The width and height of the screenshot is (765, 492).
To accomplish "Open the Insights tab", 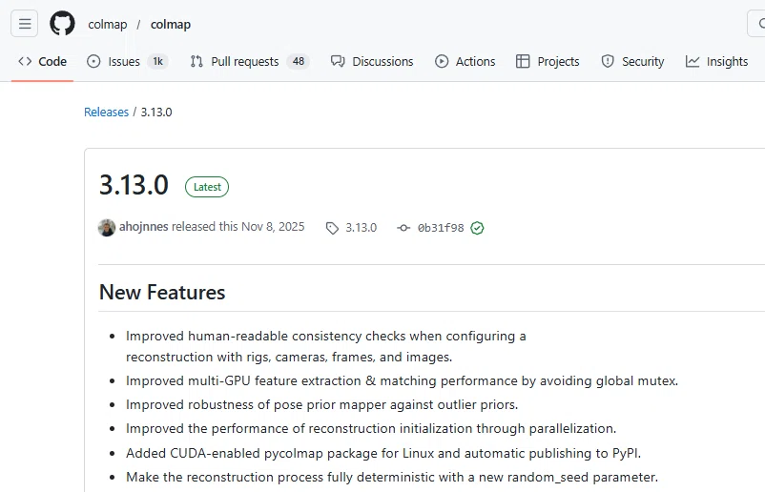I will click(x=716, y=61).
